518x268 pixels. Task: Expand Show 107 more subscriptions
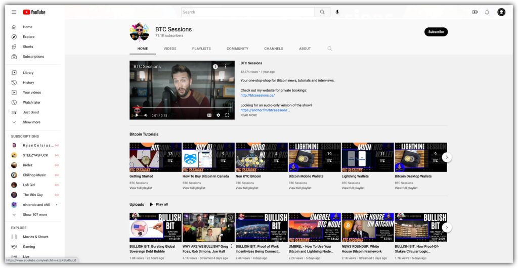tap(35, 214)
